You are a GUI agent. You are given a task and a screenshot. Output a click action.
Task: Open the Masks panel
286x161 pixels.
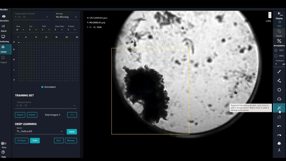click(x=279, y=33)
